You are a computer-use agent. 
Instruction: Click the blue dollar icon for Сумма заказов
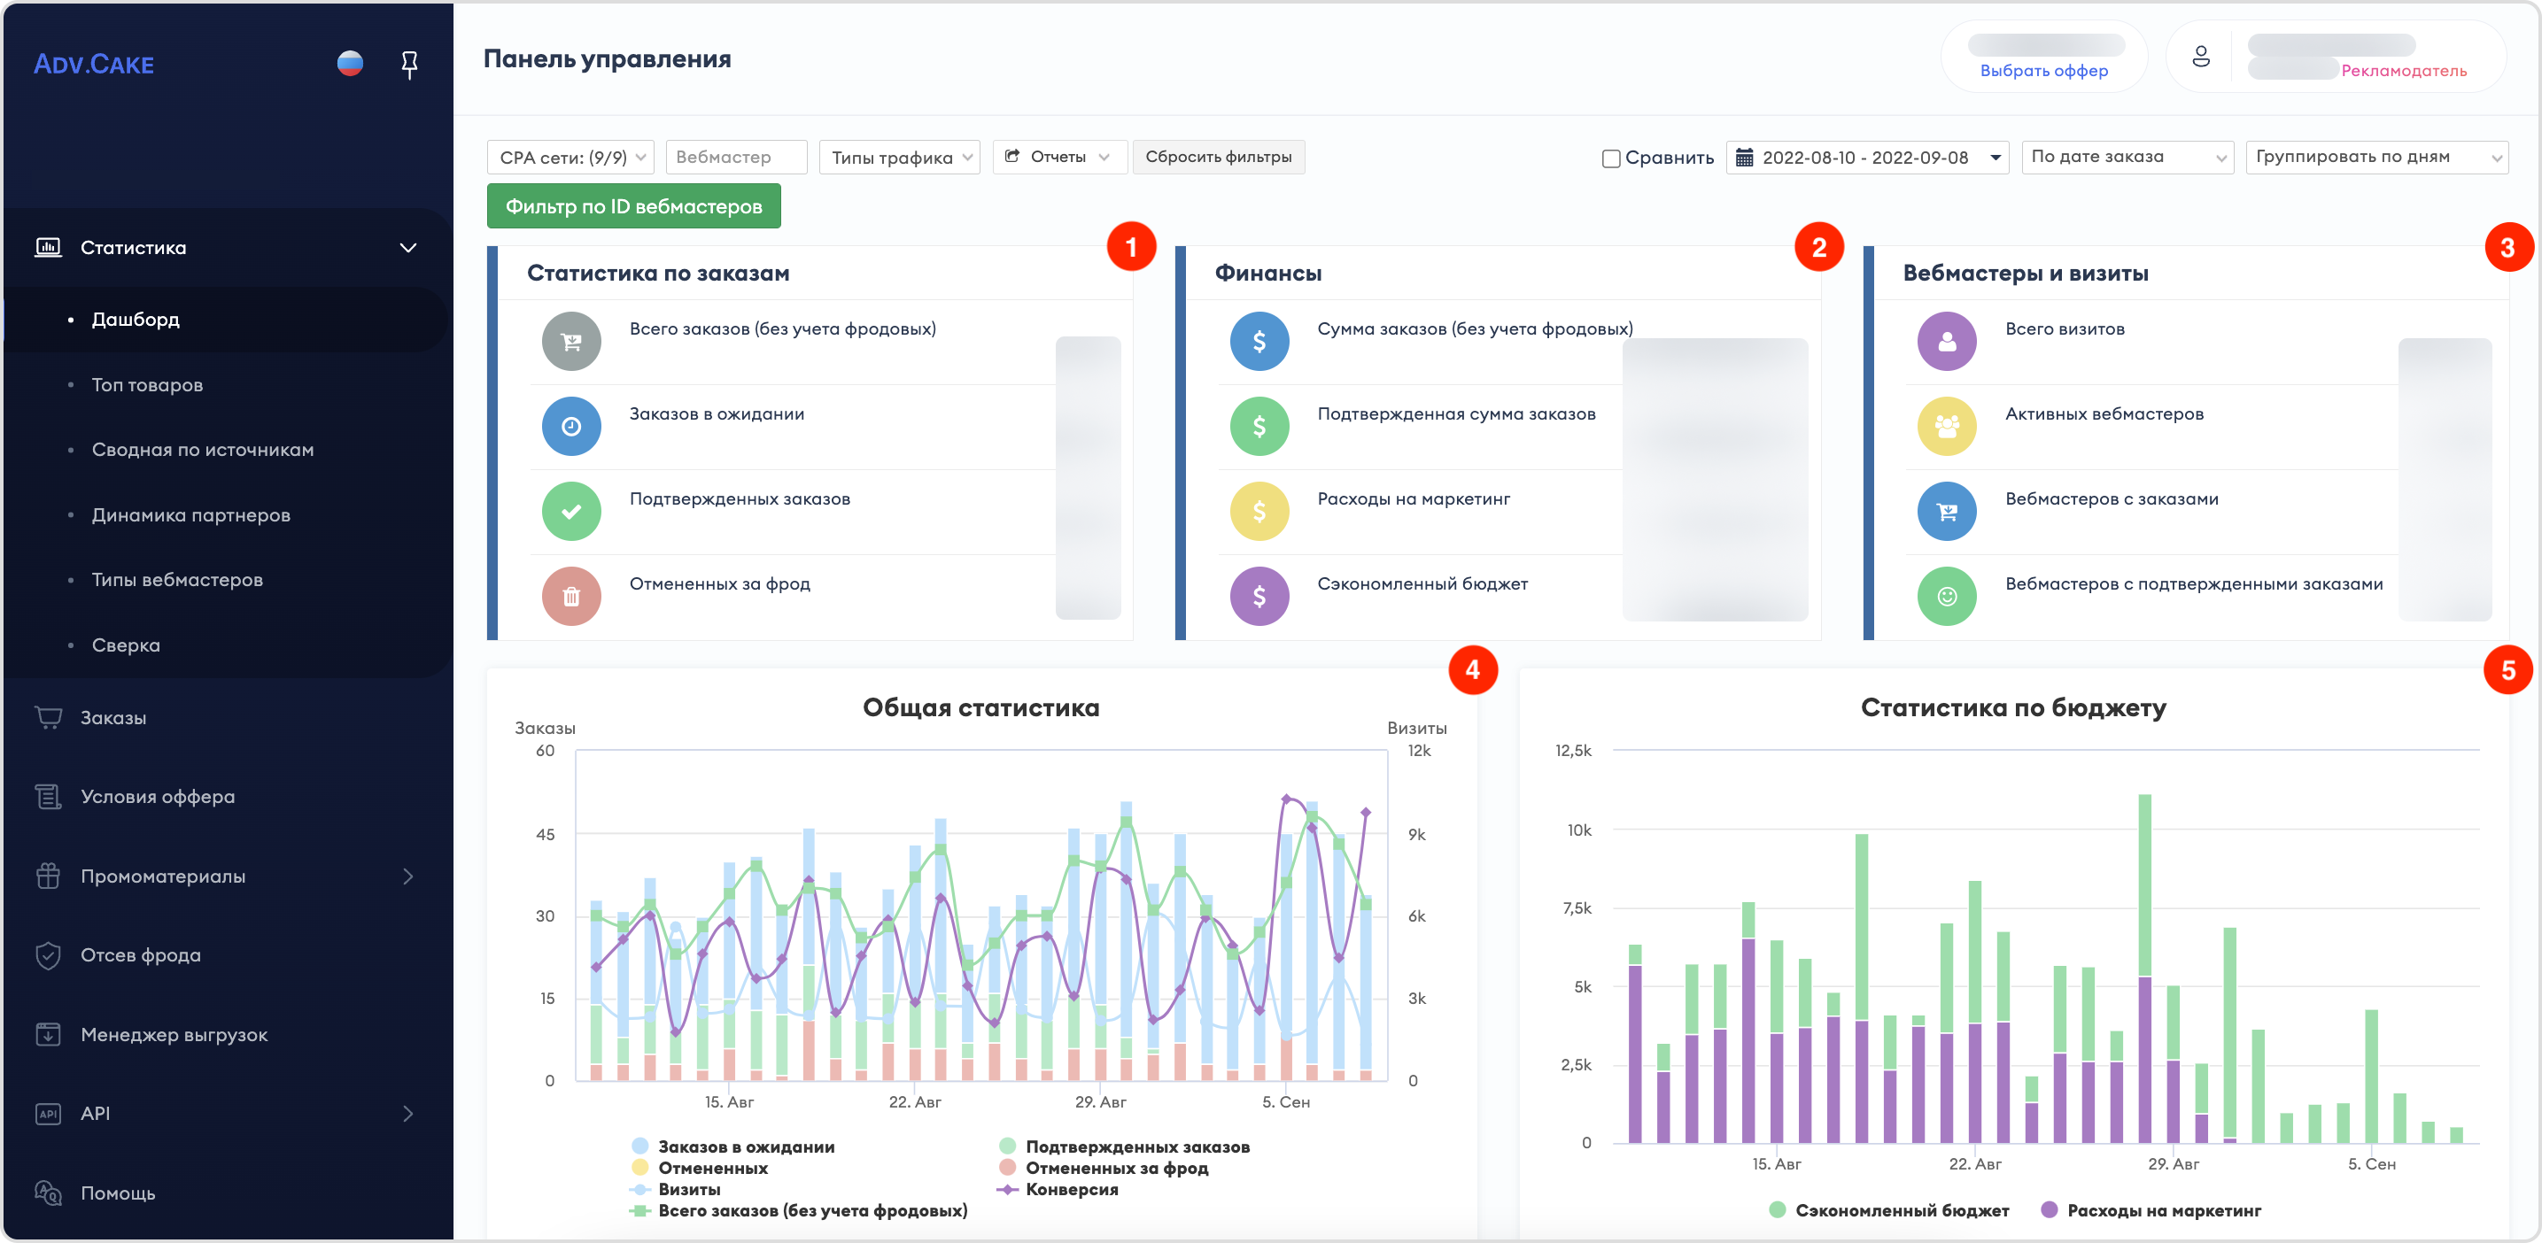[1259, 342]
